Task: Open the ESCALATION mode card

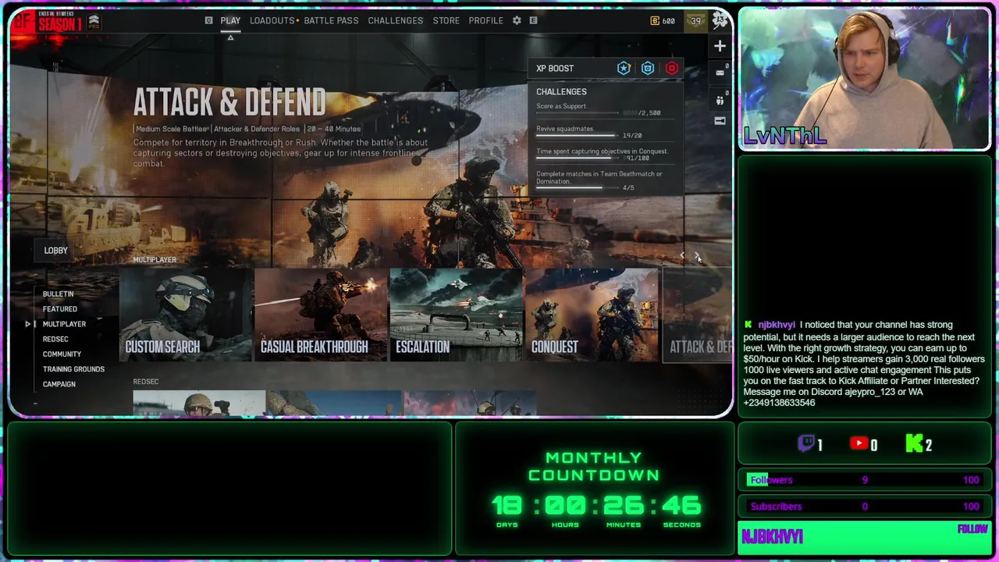Action: click(x=456, y=315)
